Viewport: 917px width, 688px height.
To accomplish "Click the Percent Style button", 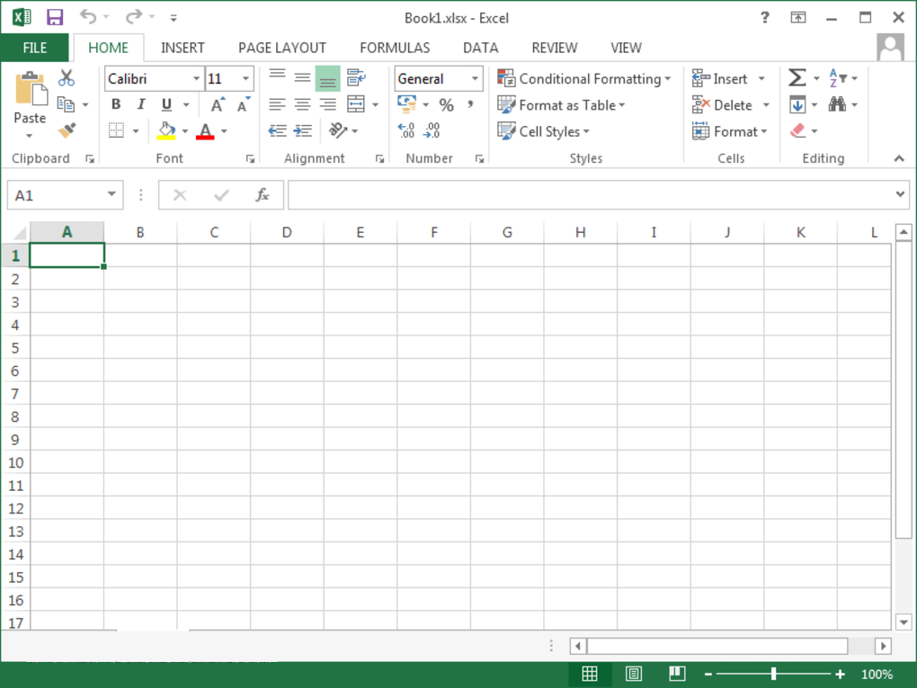I will tap(446, 105).
